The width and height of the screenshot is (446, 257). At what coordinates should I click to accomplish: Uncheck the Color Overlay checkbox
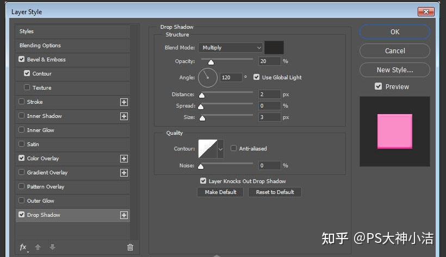click(21, 158)
